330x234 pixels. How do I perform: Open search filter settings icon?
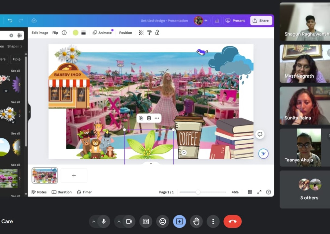coord(20,35)
